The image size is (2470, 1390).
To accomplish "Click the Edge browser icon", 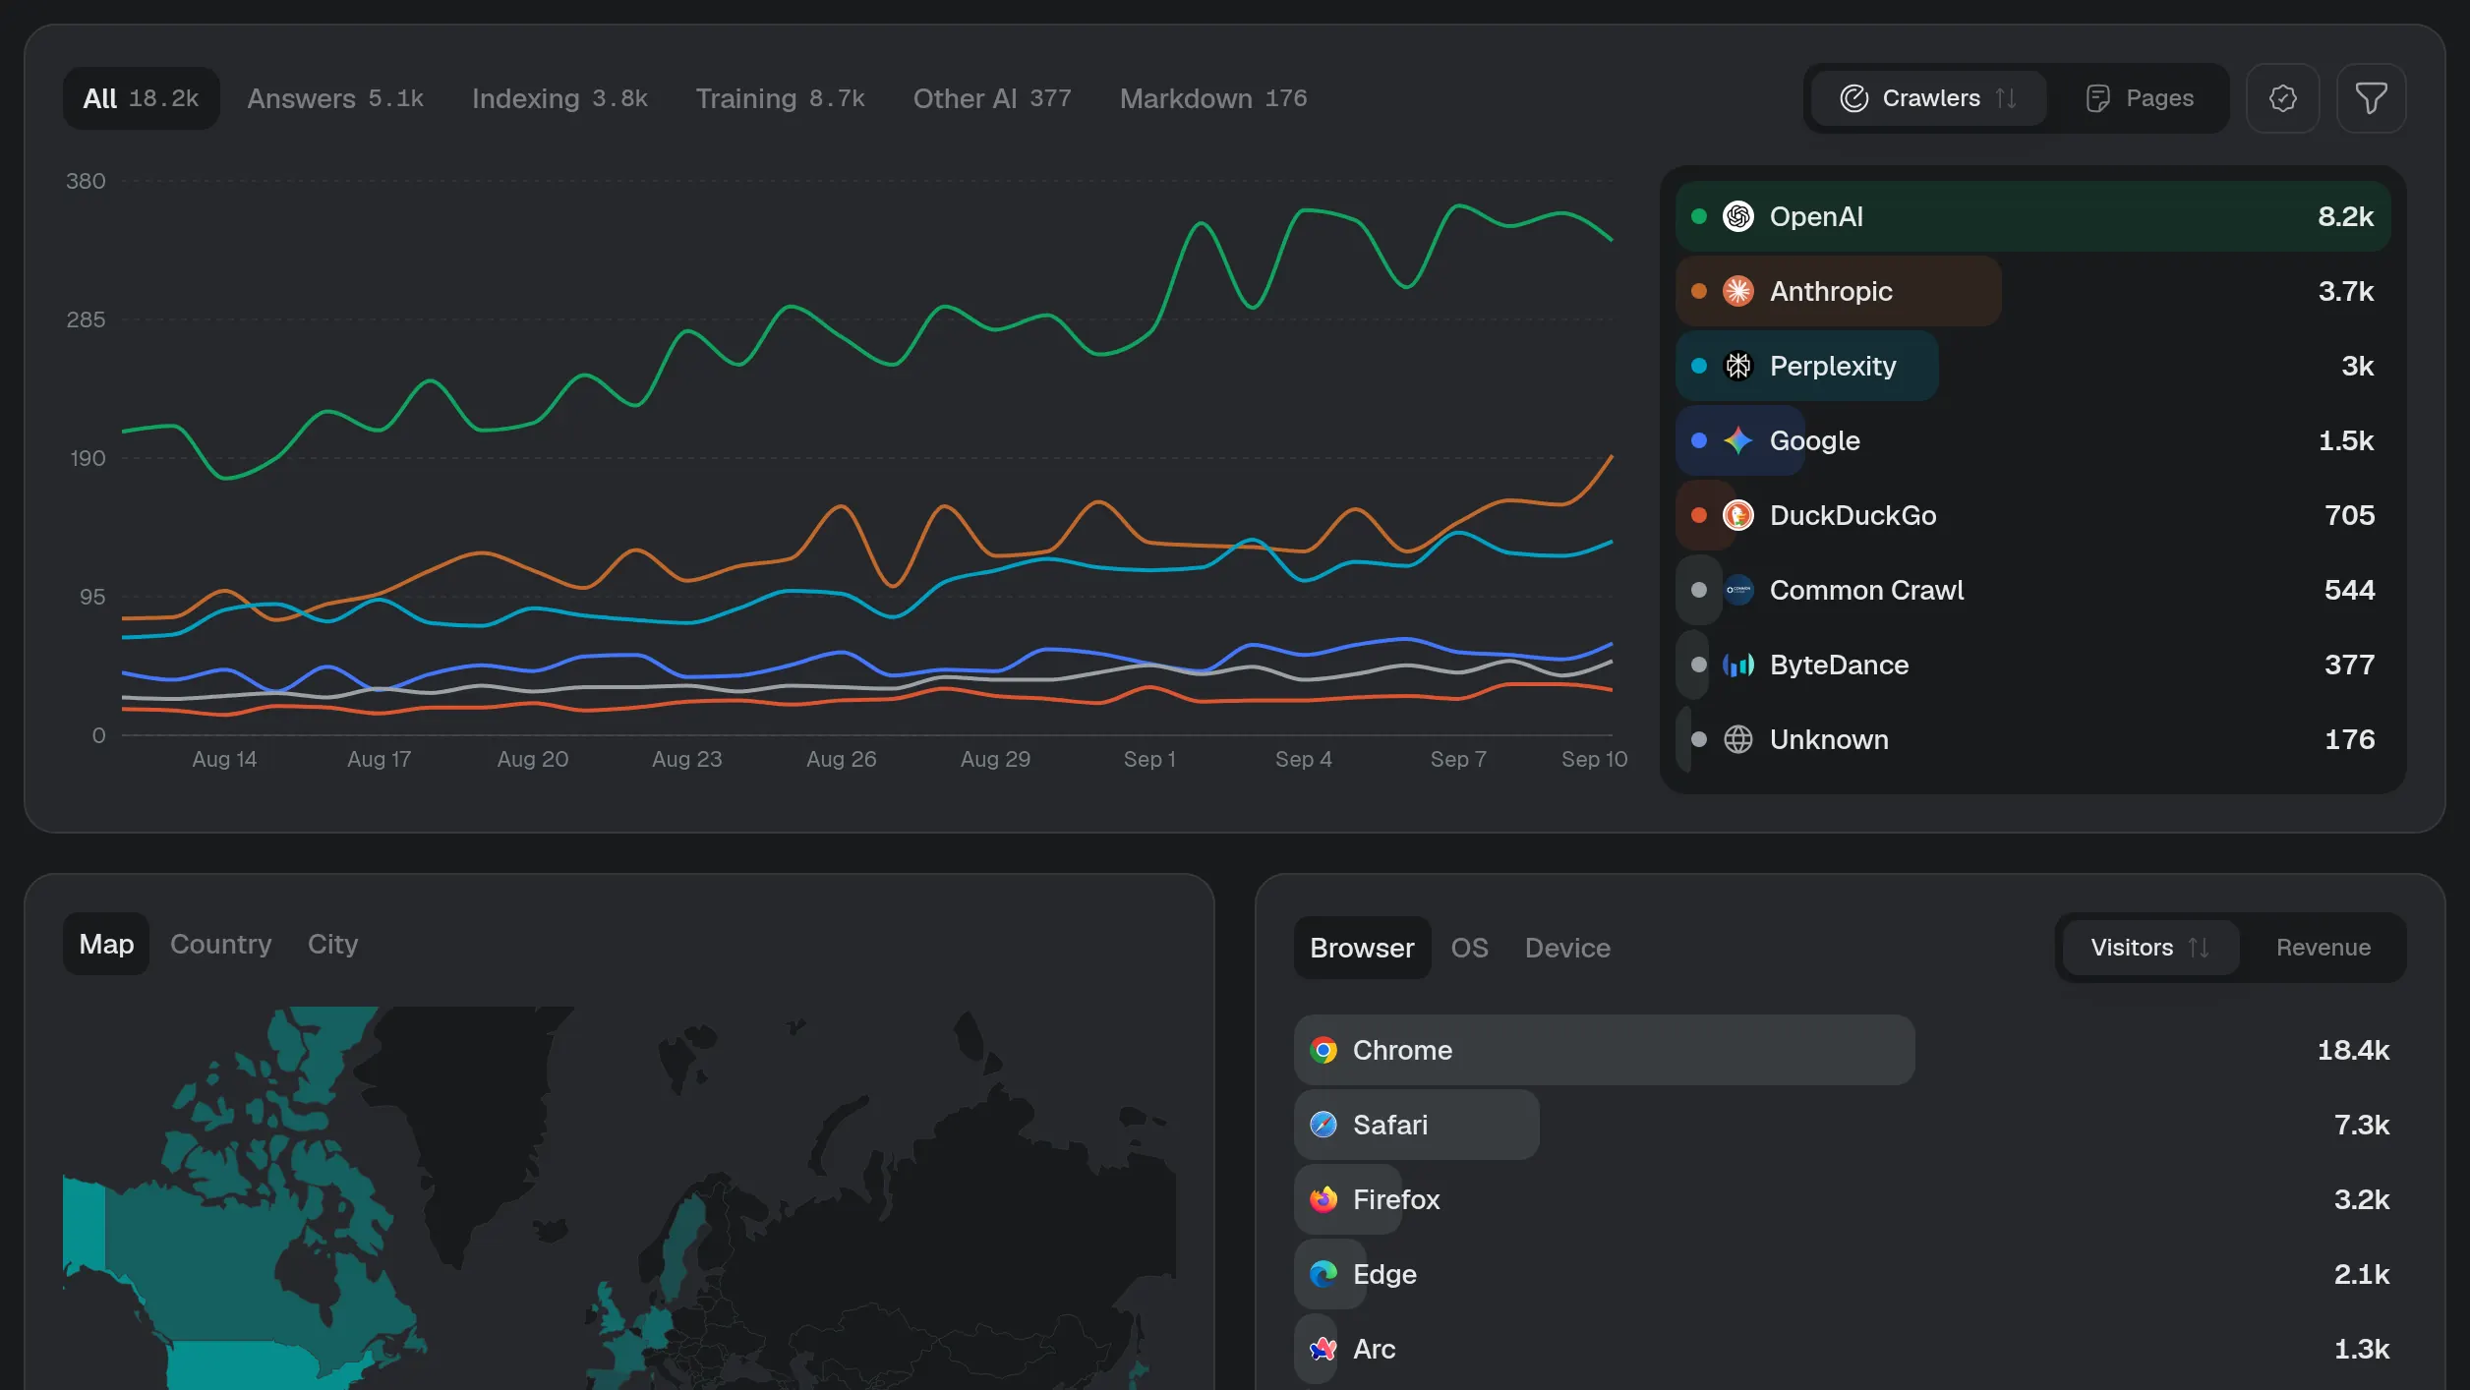I will [1323, 1274].
